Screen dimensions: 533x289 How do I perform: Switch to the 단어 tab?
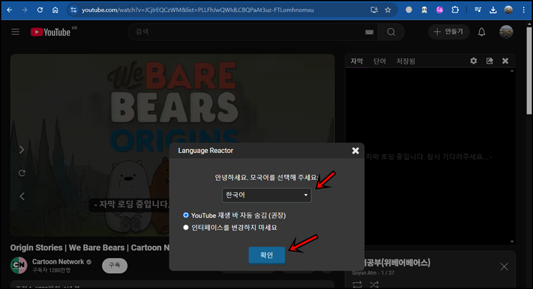pyautogui.click(x=379, y=61)
